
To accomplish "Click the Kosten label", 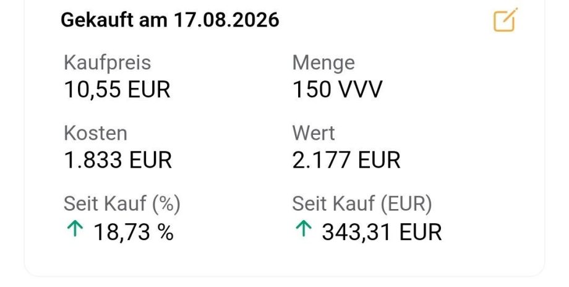I will tap(96, 133).
